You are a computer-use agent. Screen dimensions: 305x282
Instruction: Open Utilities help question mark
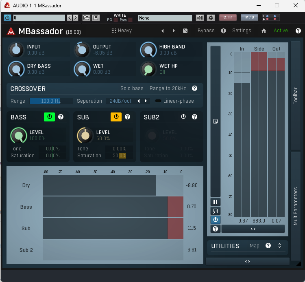tap(268, 246)
